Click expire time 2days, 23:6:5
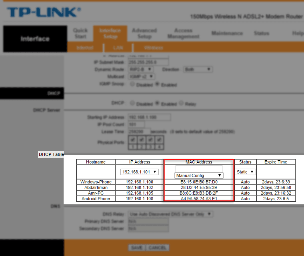The width and height of the screenshot is (304, 256). pyautogui.click(x=276, y=199)
